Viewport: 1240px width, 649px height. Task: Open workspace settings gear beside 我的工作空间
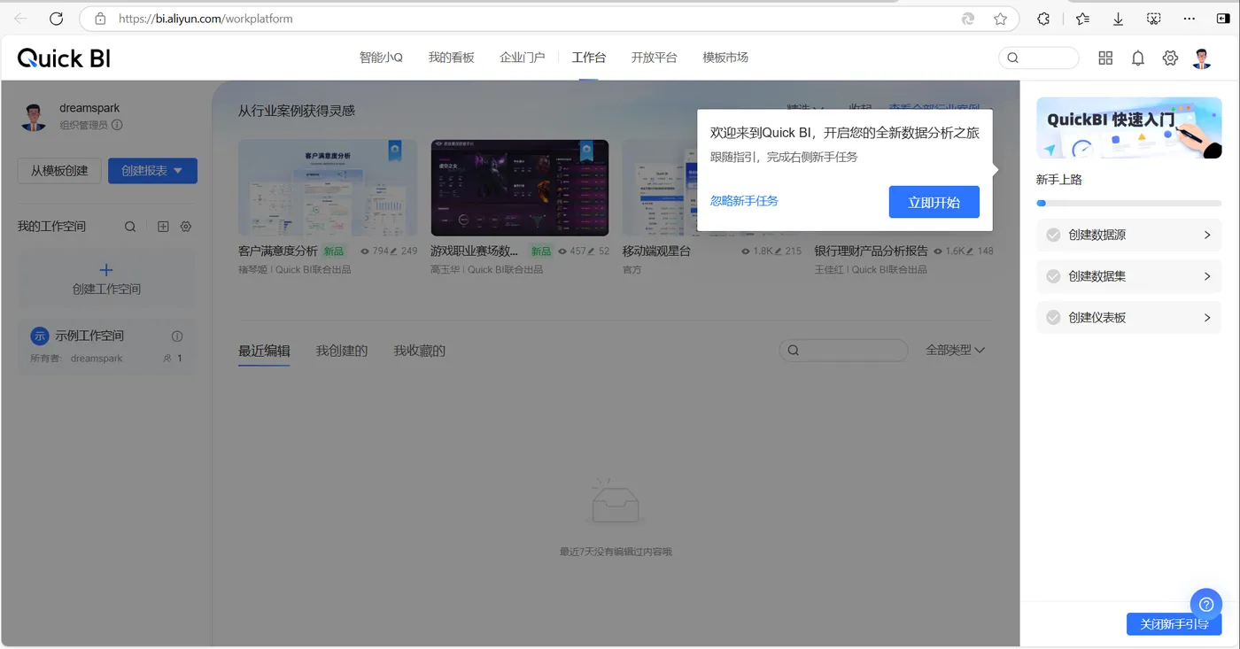186,227
